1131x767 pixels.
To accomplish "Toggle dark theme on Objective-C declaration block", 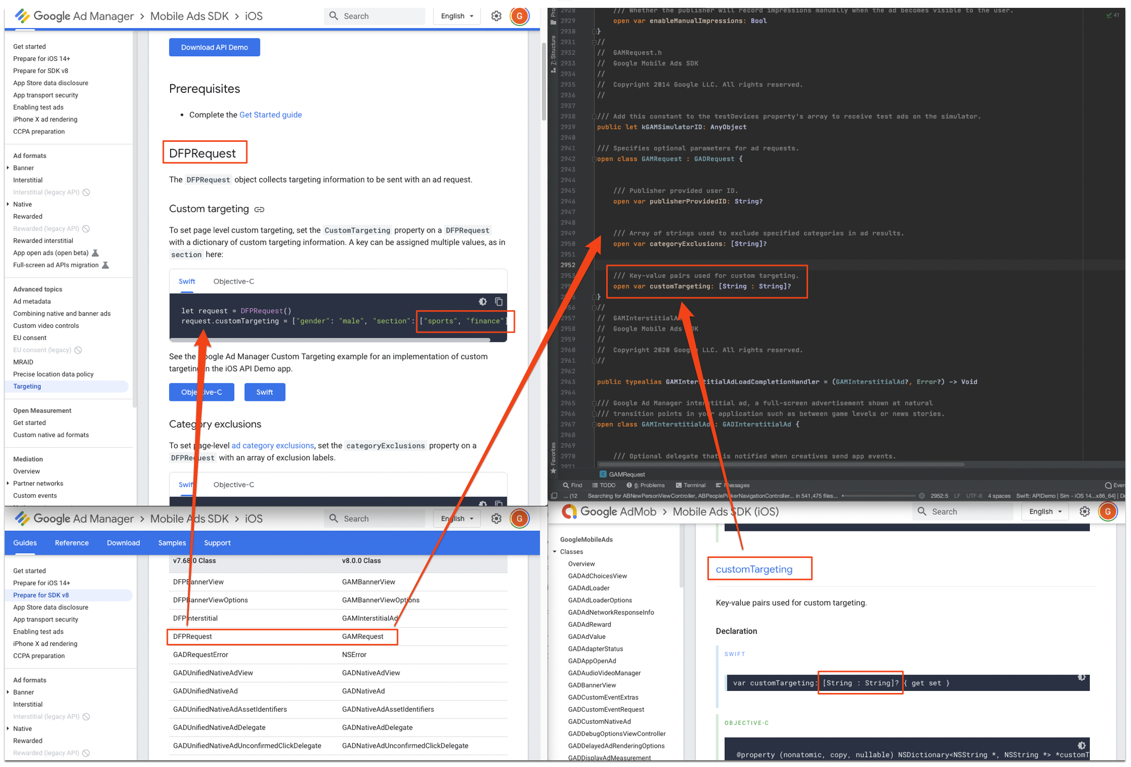I will coord(1081,745).
